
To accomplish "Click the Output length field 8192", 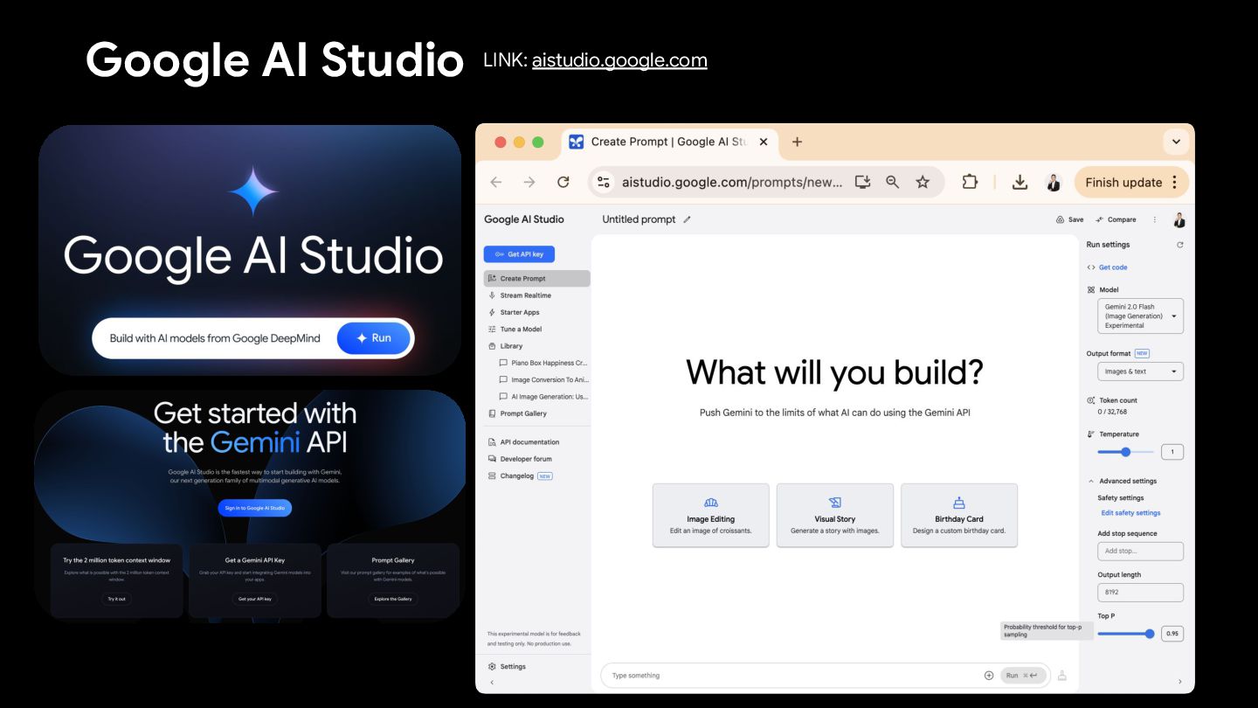I will [1140, 593].
